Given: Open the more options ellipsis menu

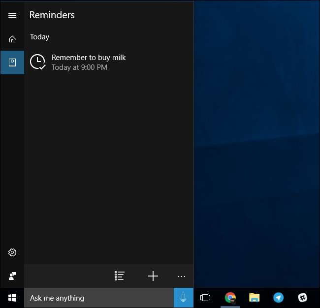Looking at the screenshot, I should [182, 277].
